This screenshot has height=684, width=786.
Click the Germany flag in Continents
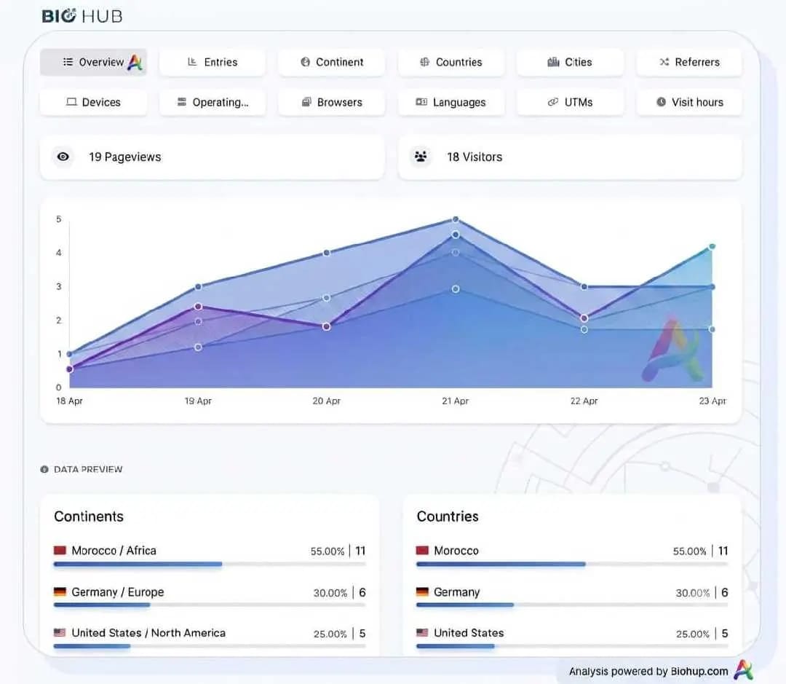click(x=60, y=592)
